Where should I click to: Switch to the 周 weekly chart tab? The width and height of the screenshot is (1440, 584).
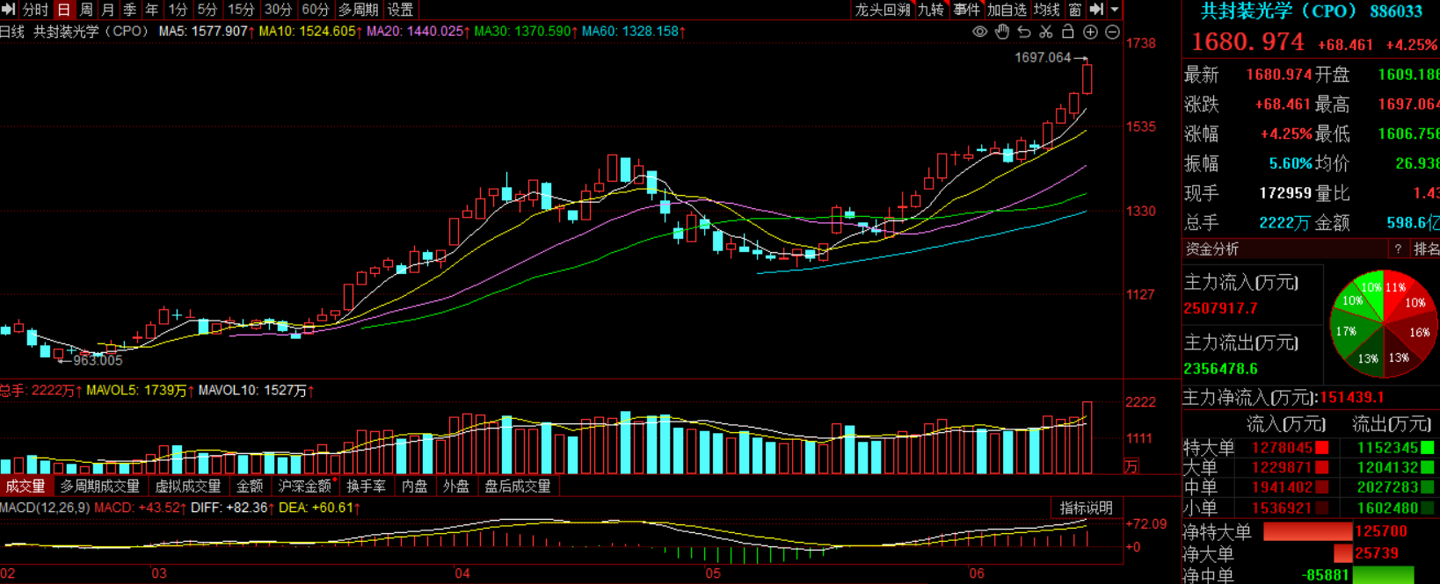point(86,10)
